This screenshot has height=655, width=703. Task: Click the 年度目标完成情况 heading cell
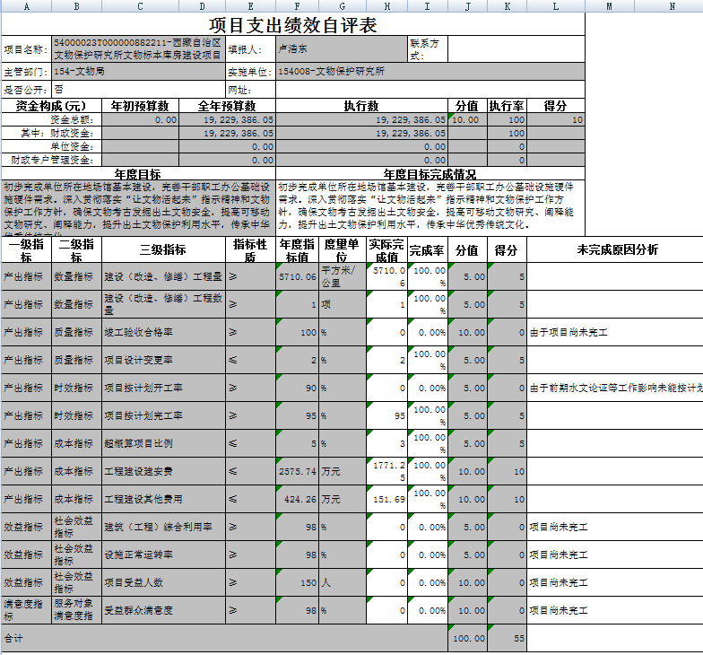[x=430, y=173]
